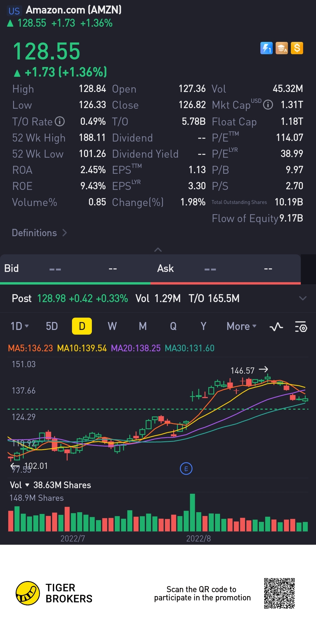This screenshot has width=316, height=642.
Task: Tap the 52 Wk Low value 101.26
Action: coord(92,154)
